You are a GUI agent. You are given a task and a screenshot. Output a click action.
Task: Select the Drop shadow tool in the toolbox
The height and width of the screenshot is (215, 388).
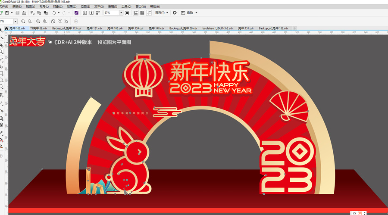pos(1,118)
